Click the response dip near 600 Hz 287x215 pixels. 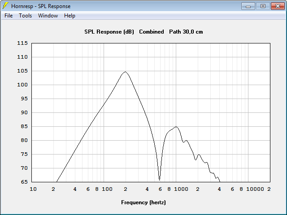pos(160,180)
